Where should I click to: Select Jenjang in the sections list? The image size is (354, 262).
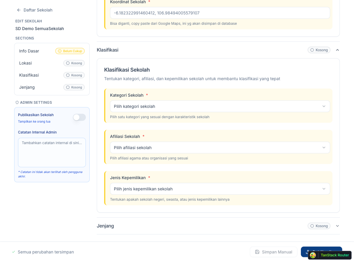[27, 87]
